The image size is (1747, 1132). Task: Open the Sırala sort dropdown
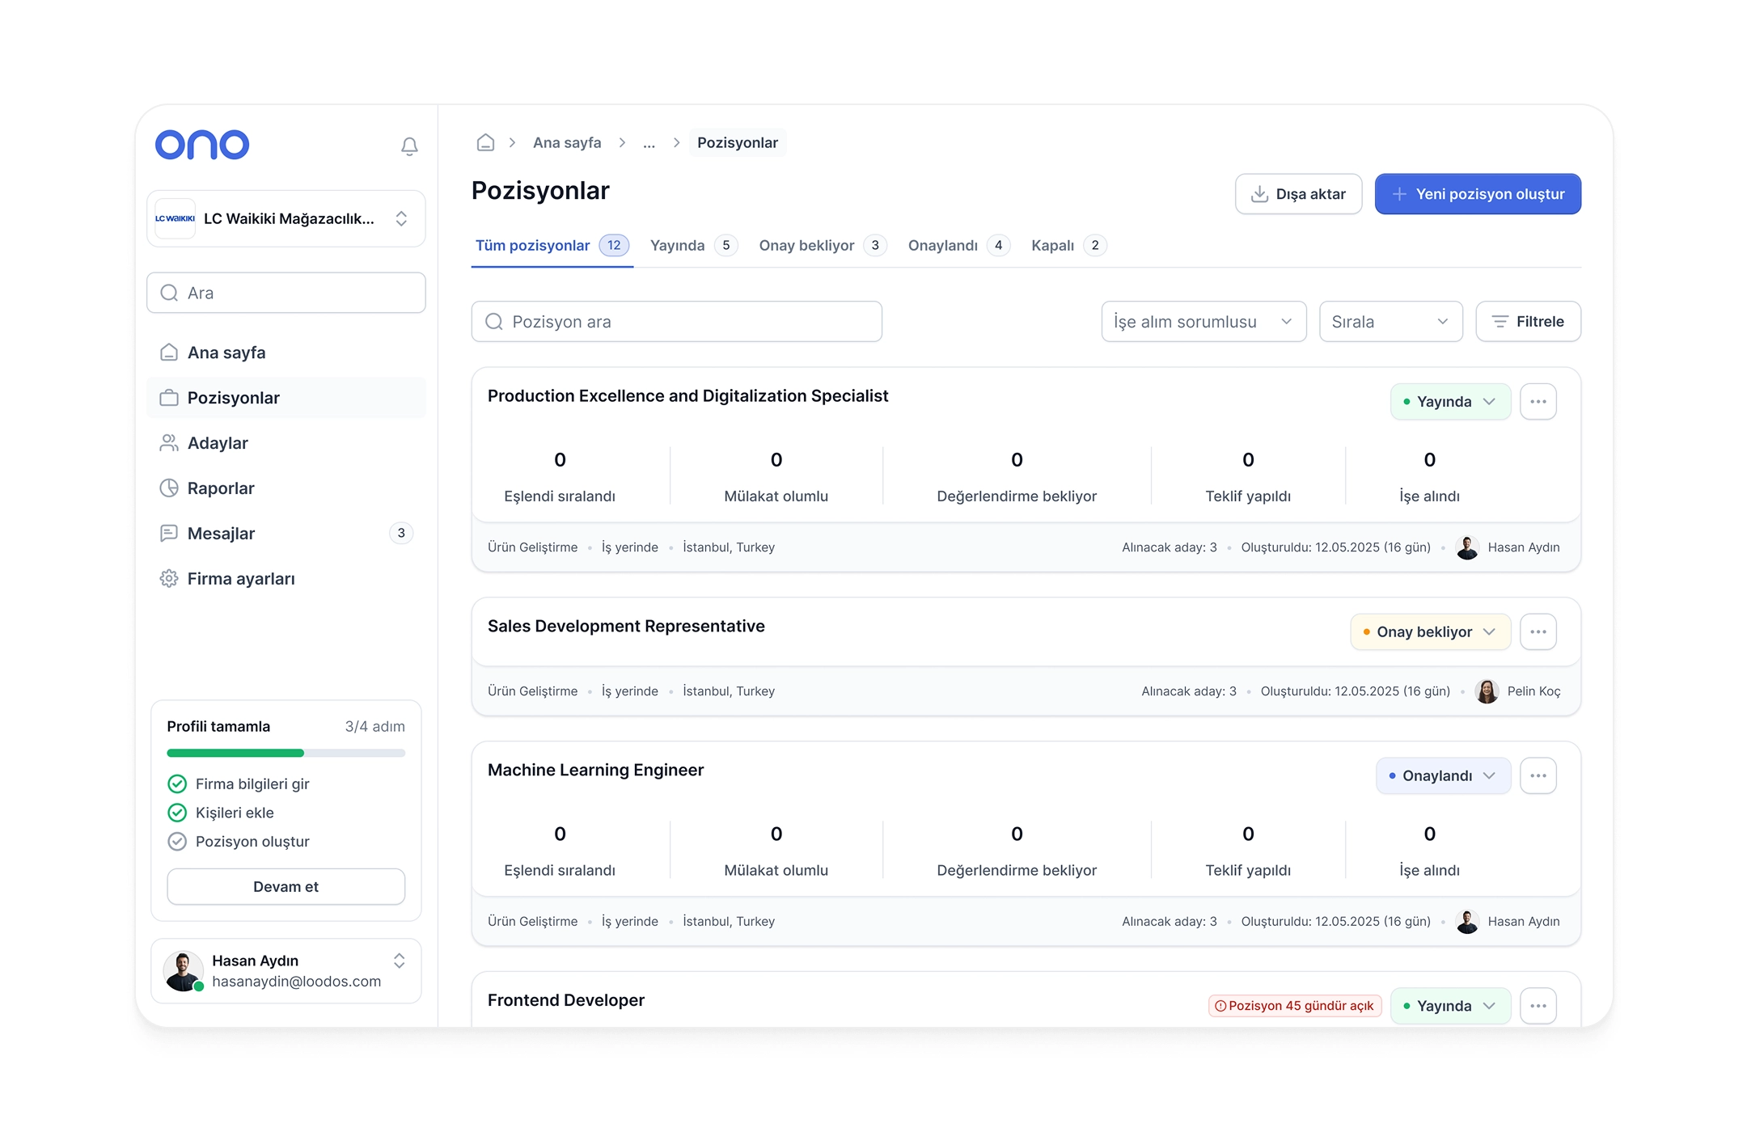pos(1390,322)
